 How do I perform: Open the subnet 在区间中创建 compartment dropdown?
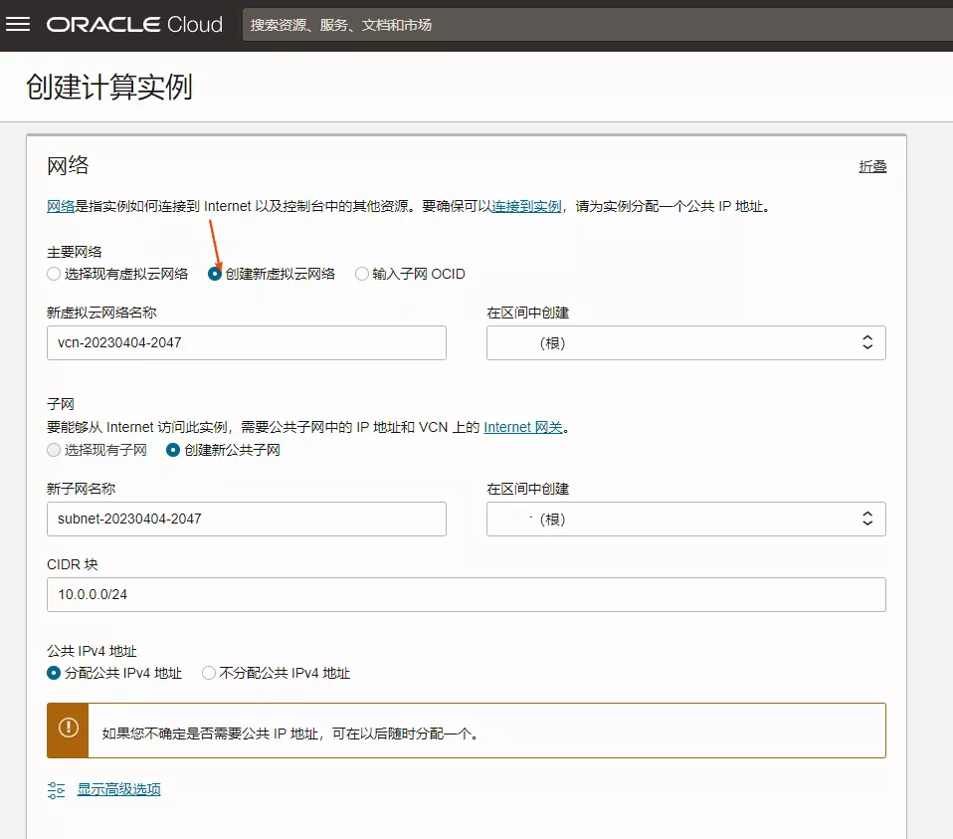point(685,519)
